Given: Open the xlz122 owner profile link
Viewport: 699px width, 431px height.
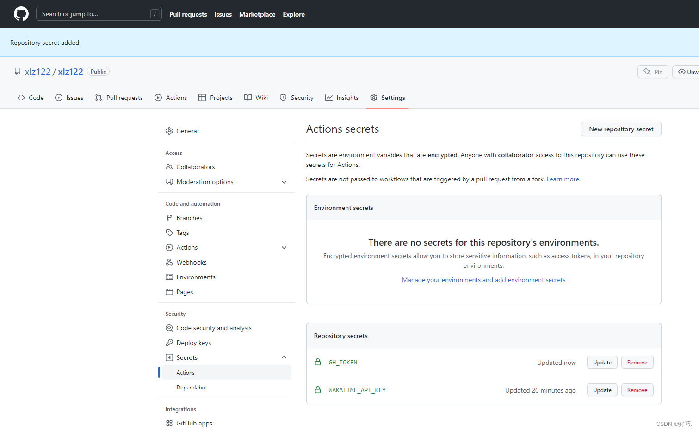Looking at the screenshot, I should (x=37, y=72).
